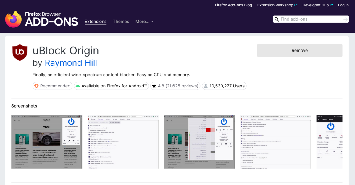This screenshot has width=355, height=185.
Task: Click the Recommended trophy icon
Action: point(36,86)
